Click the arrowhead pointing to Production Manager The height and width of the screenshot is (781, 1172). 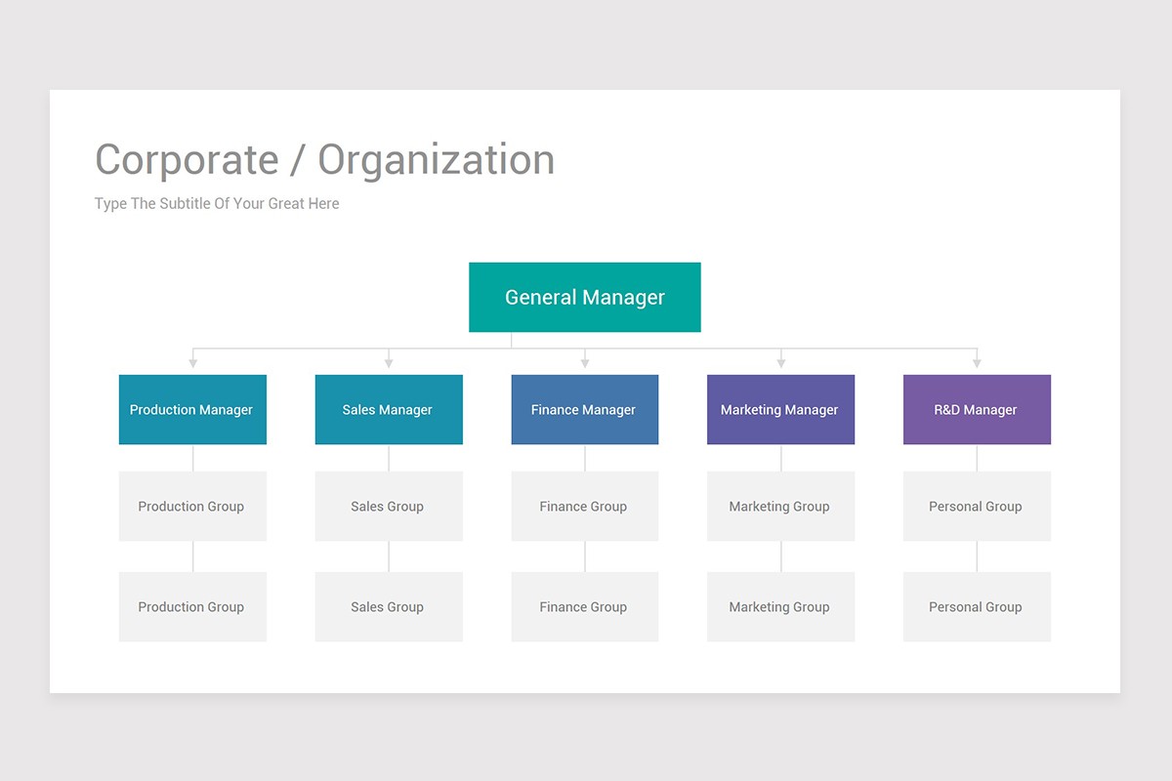tap(193, 363)
